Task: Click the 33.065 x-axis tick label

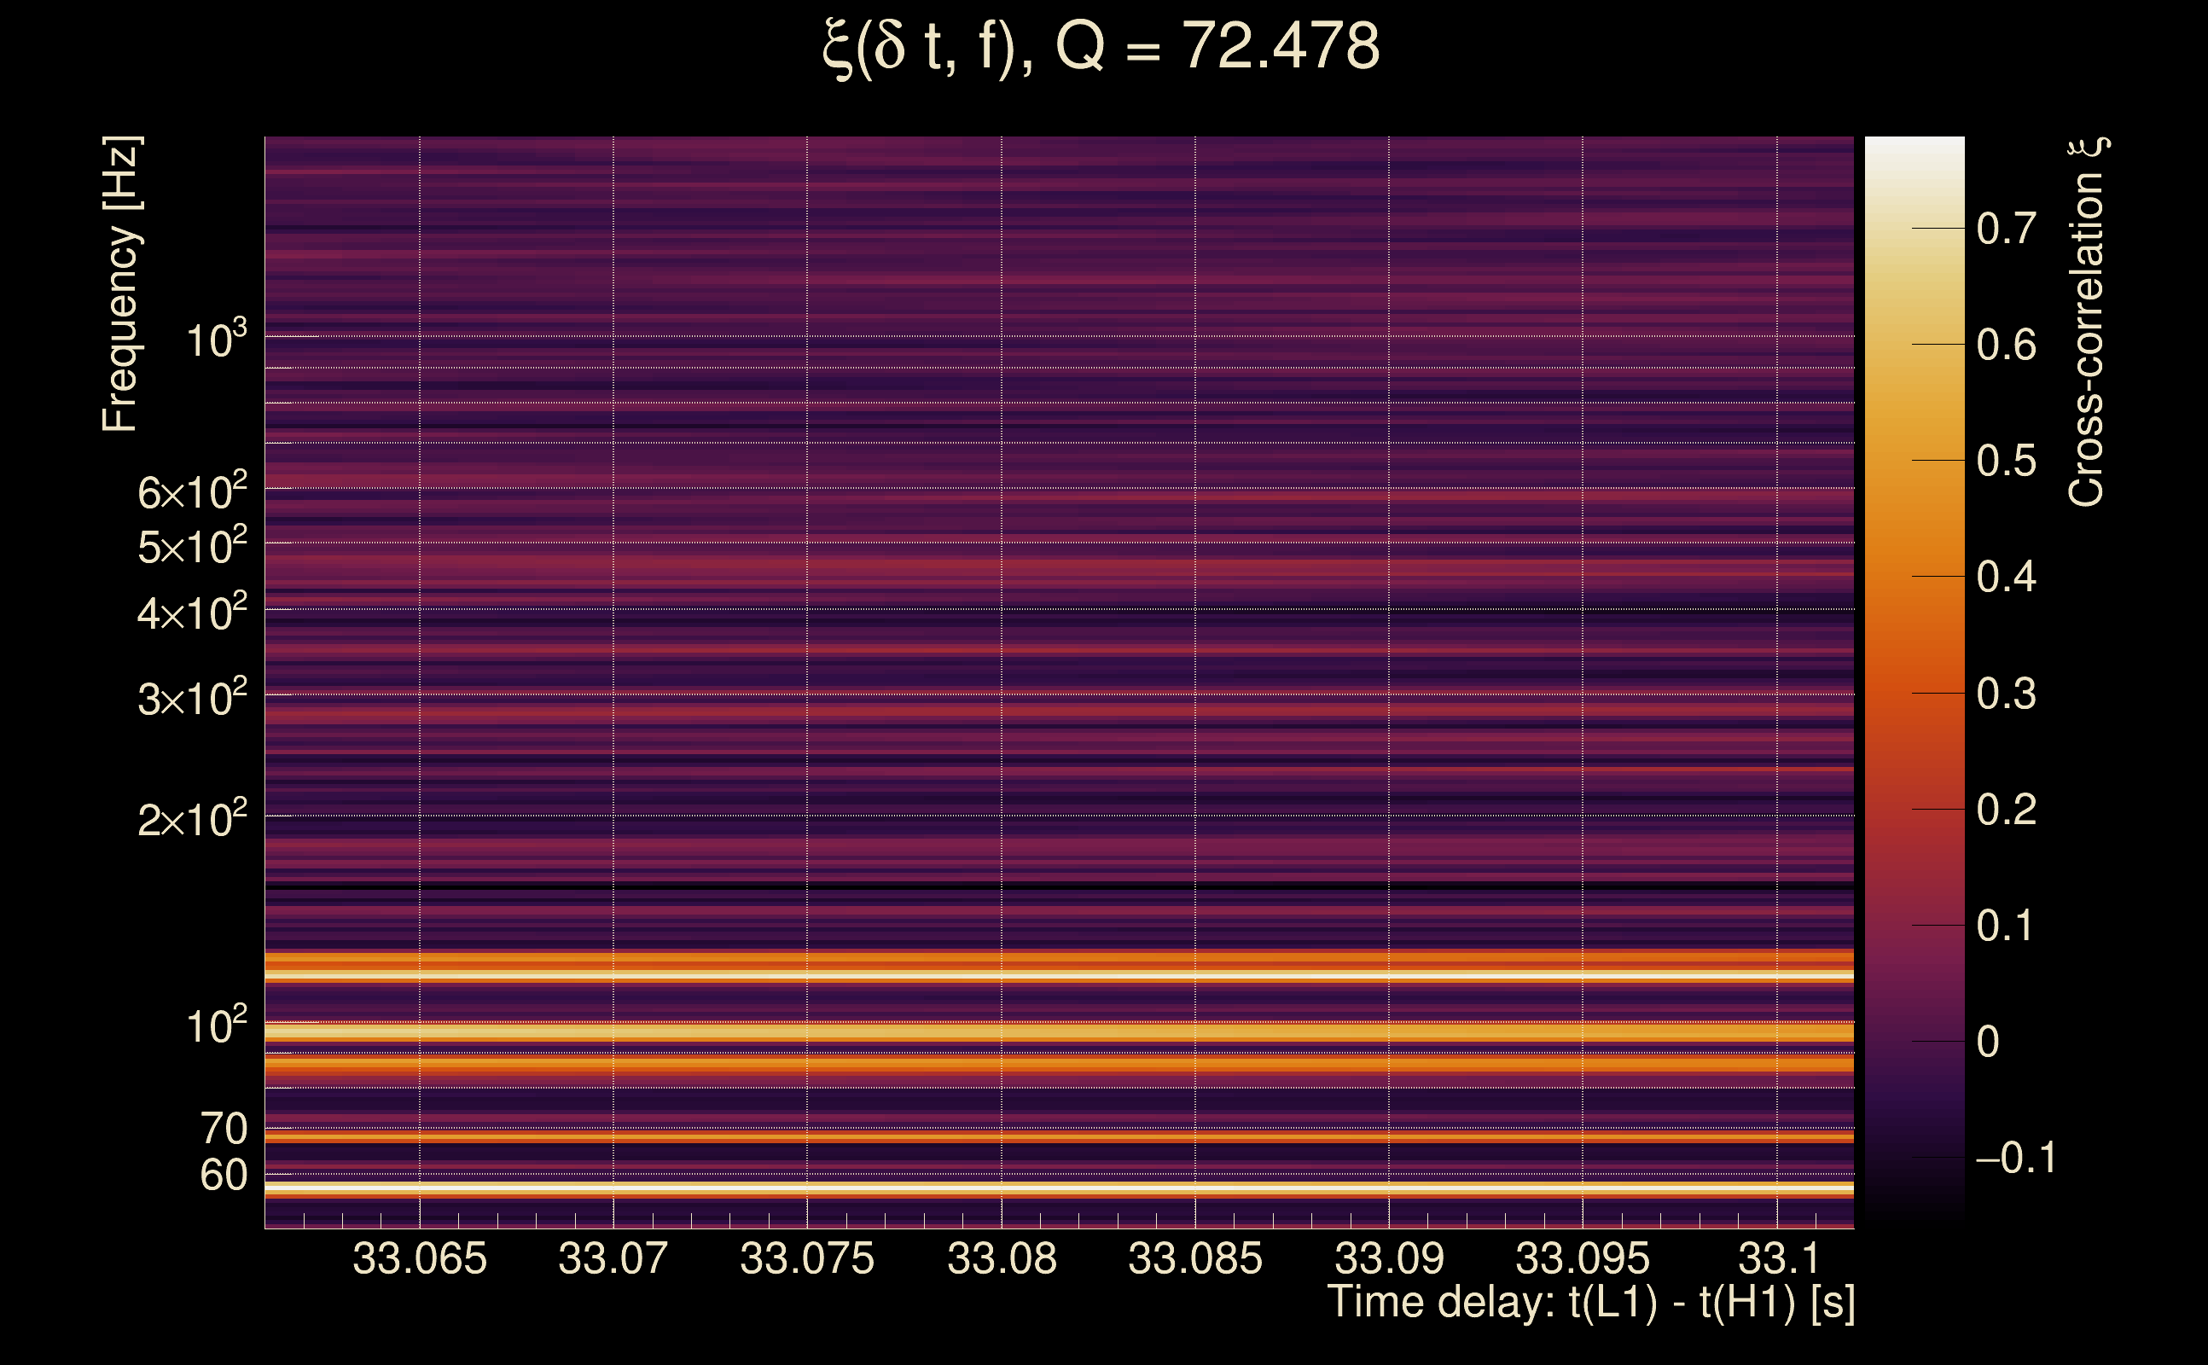Action: coord(419,1258)
